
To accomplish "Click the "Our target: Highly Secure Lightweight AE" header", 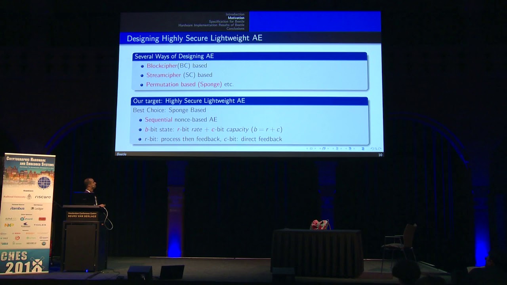I will pos(250,101).
